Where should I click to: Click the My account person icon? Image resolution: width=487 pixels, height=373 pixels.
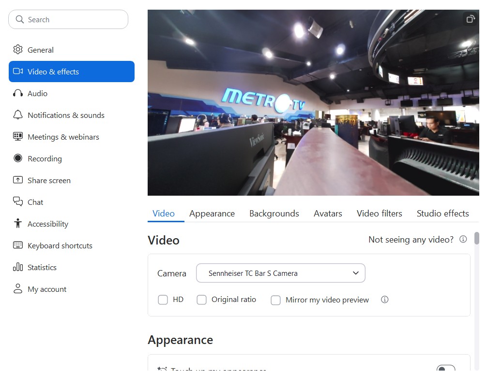tap(18, 288)
